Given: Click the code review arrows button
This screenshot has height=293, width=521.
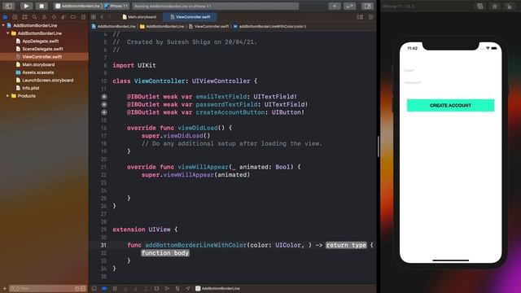Looking at the screenshot, I should (x=349, y=6).
